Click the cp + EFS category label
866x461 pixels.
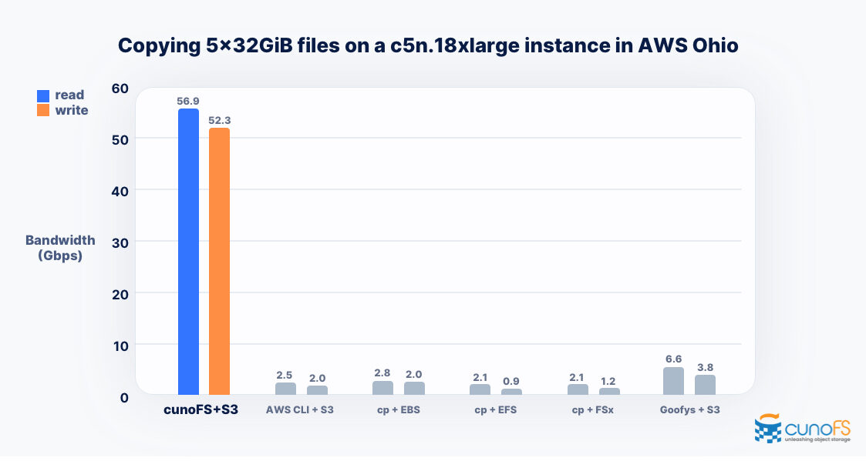click(x=495, y=409)
